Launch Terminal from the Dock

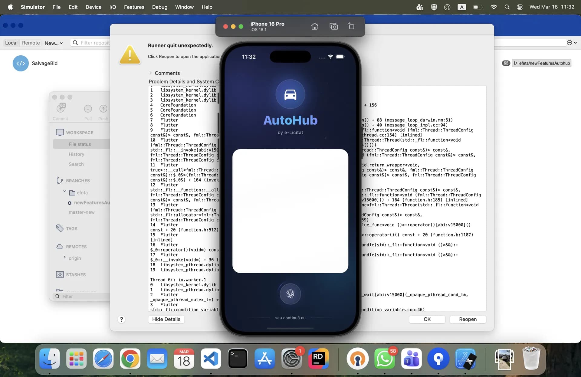click(x=238, y=359)
